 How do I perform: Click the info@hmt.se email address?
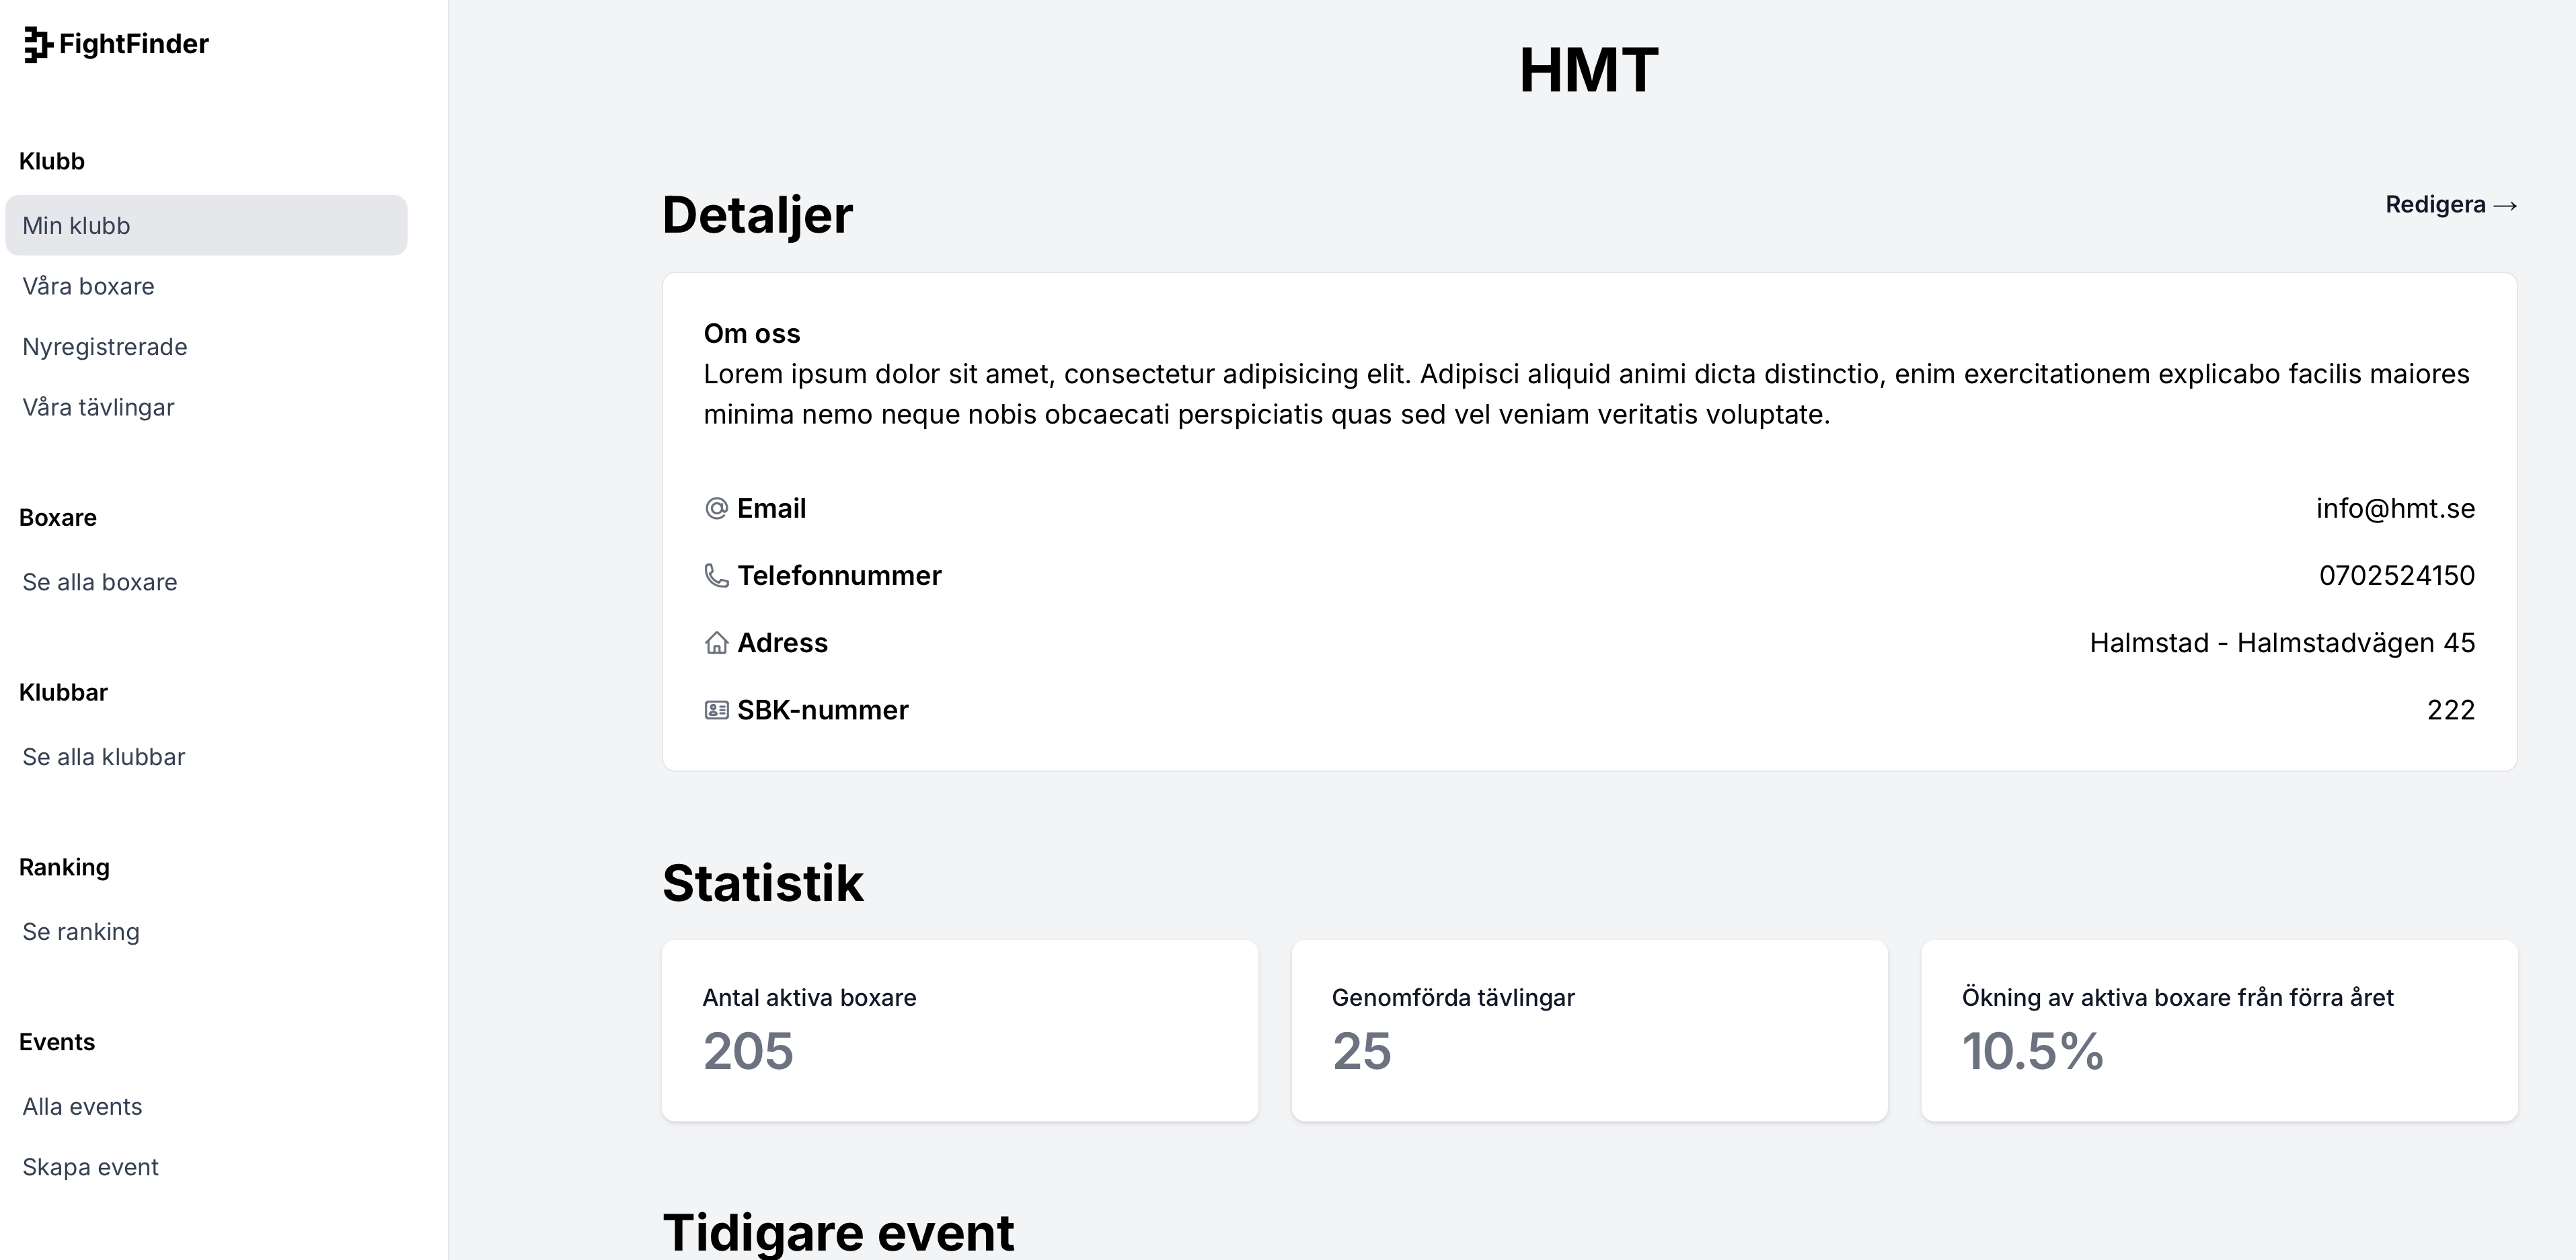pos(2395,509)
